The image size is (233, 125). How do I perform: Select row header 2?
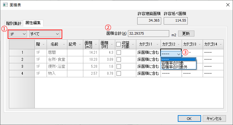(22, 59)
